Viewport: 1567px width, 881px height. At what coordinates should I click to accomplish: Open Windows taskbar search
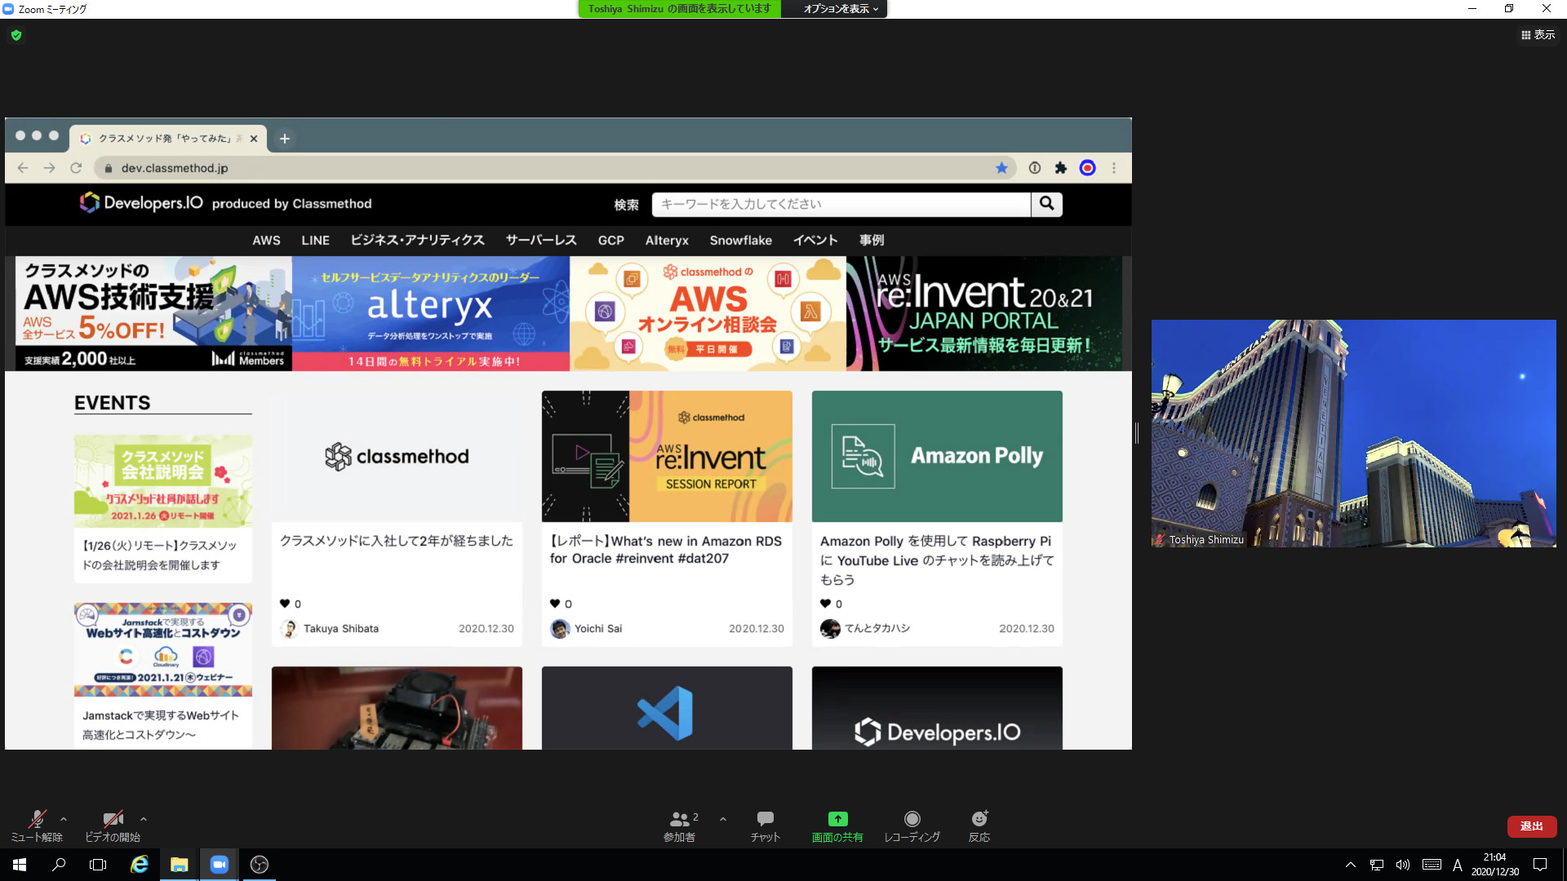59,865
